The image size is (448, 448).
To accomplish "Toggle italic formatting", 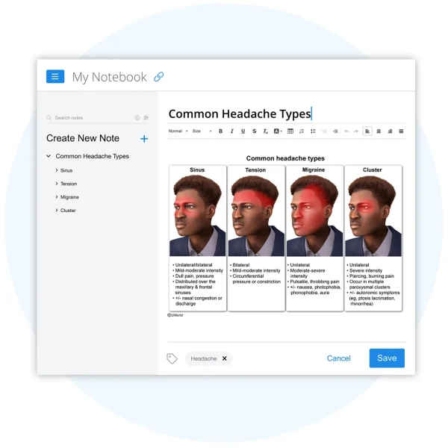I will (231, 131).
